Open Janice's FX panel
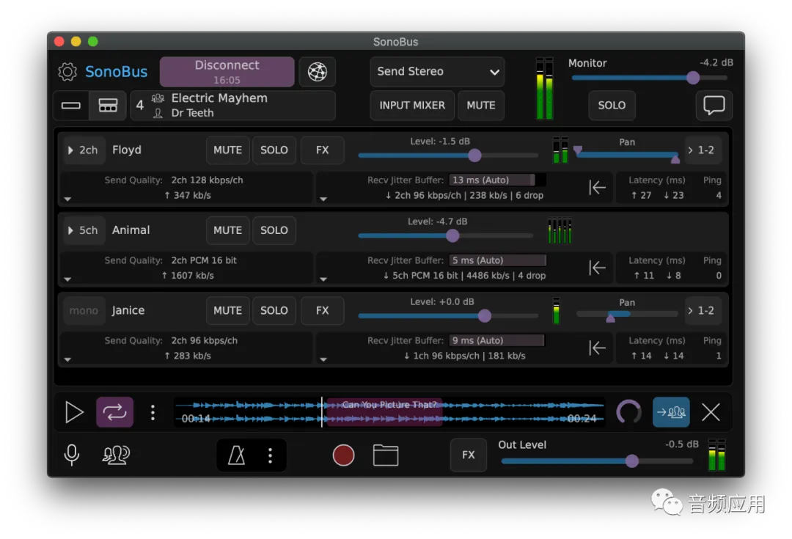 [x=322, y=310]
